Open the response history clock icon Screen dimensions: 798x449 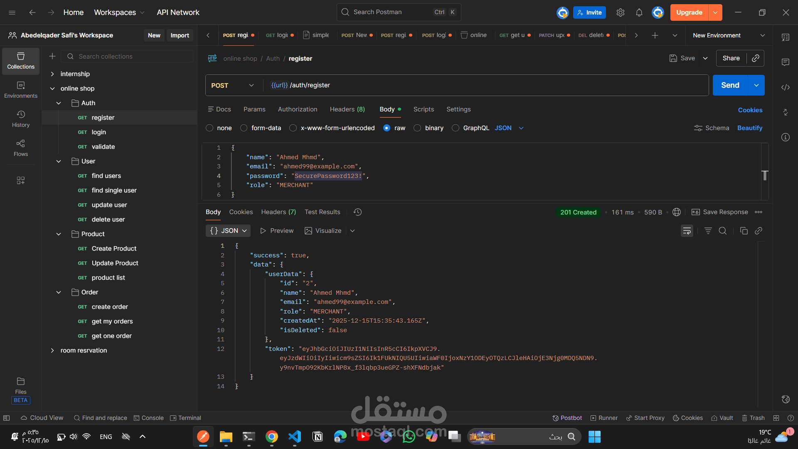[x=357, y=212]
